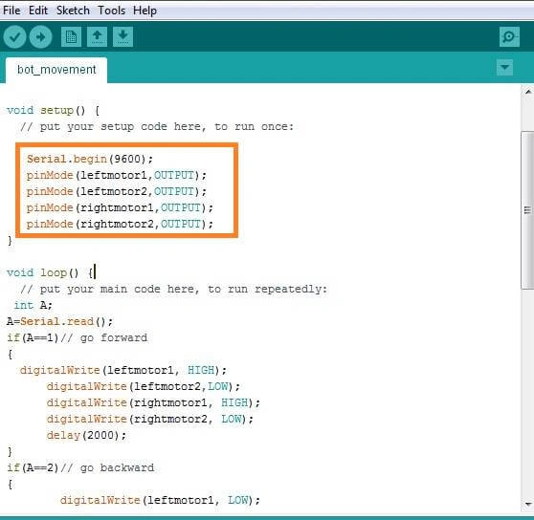This screenshot has height=520, width=534.
Task: Click the pinMode(rightmotor2,OUTPUT); line
Action: click(x=120, y=224)
